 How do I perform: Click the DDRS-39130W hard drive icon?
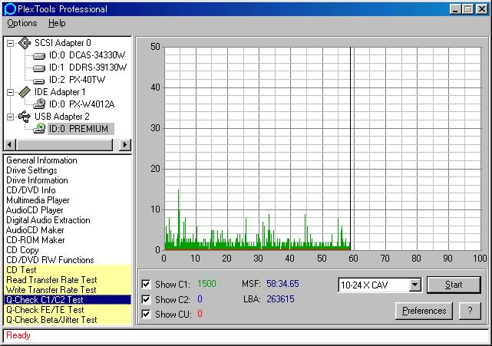coord(39,68)
